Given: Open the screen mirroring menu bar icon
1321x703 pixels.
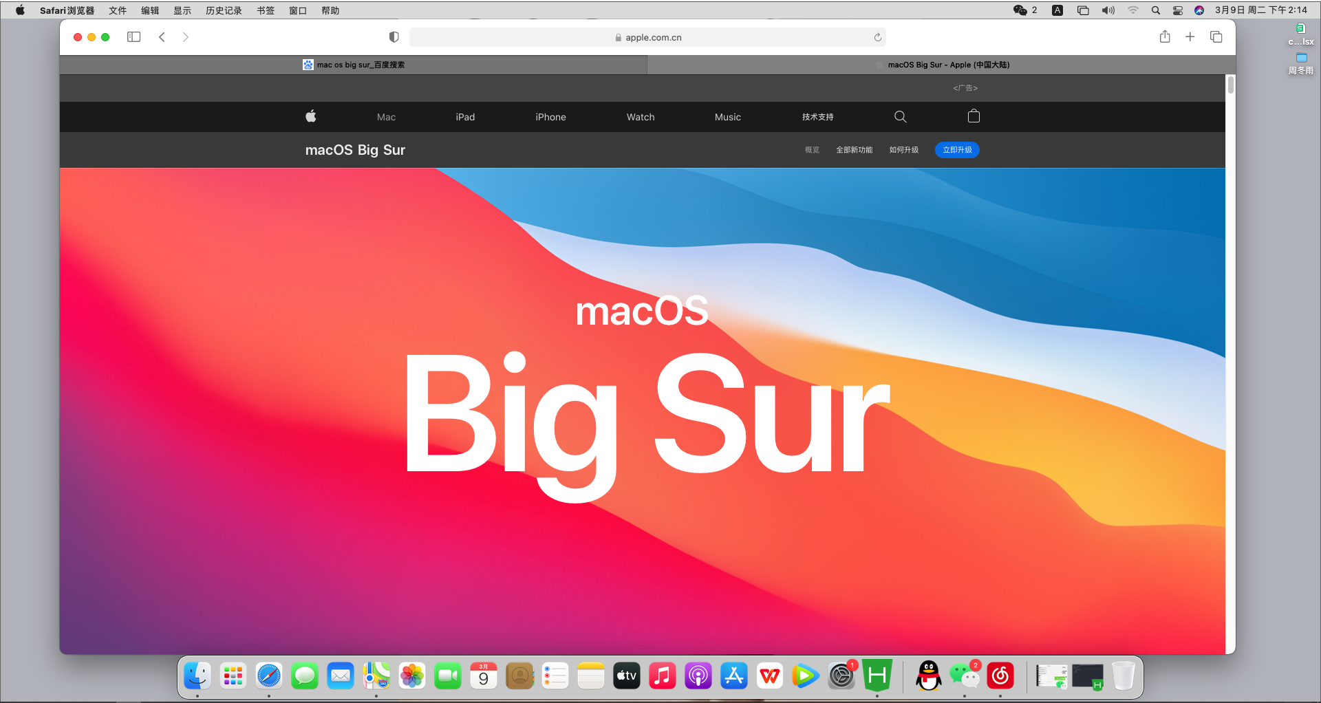Looking at the screenshot, I should 1083,10.
